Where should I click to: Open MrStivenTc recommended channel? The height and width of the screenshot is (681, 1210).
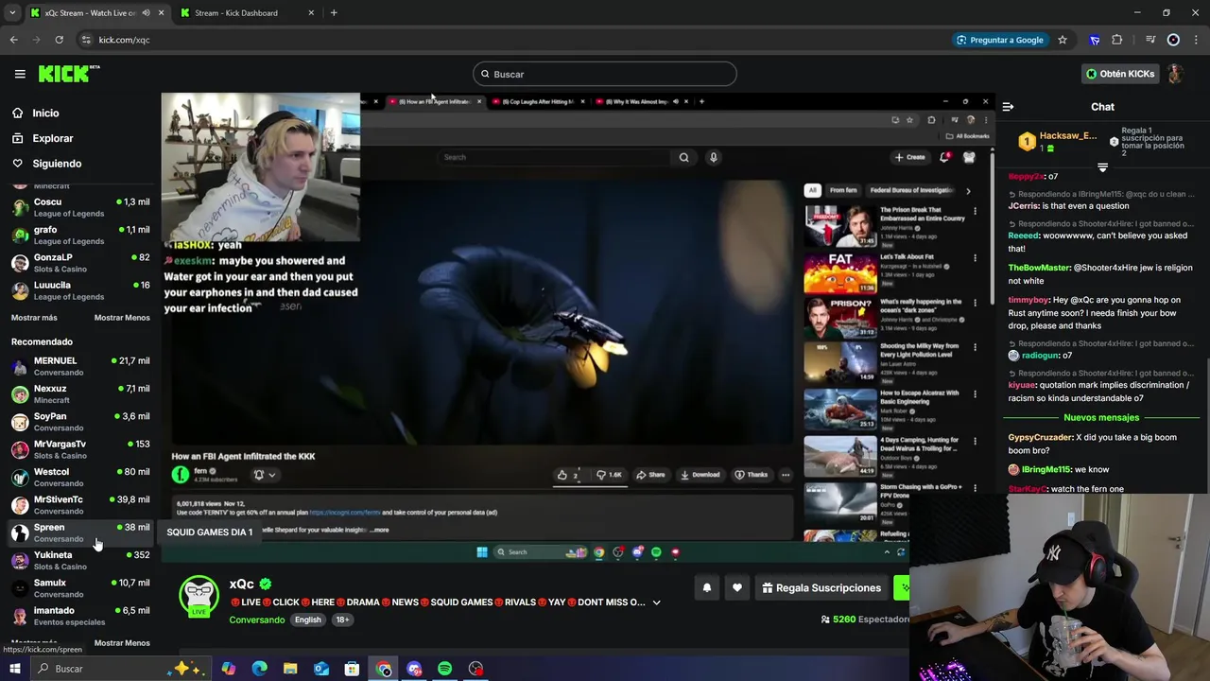79,505
